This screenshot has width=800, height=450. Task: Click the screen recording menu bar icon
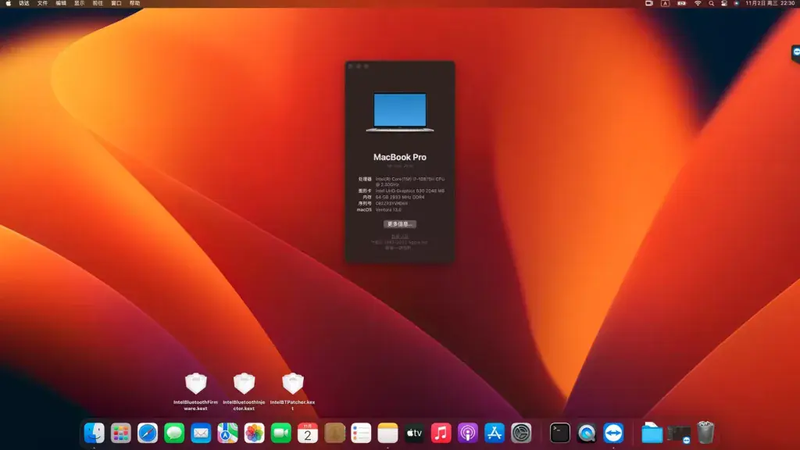click(649, 4)
